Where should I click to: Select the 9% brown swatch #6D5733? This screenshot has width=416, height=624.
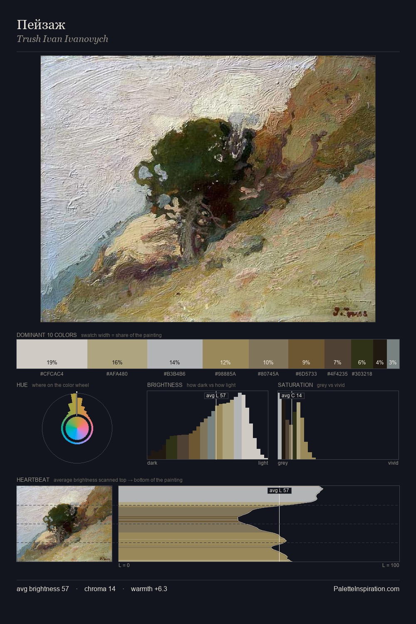pyautogui.click(x=306, y=354)
